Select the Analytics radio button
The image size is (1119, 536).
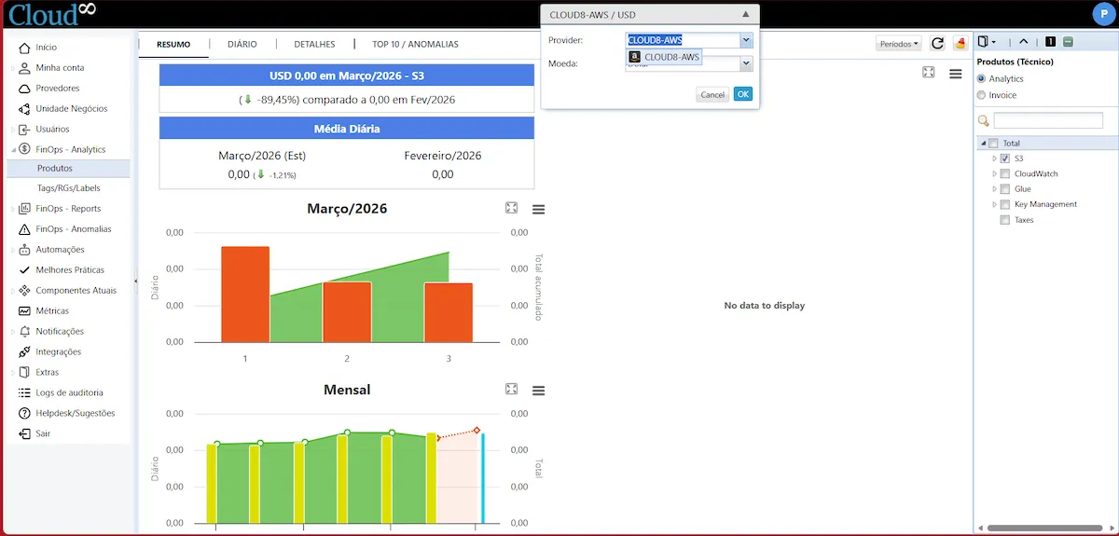pos(981,79)
